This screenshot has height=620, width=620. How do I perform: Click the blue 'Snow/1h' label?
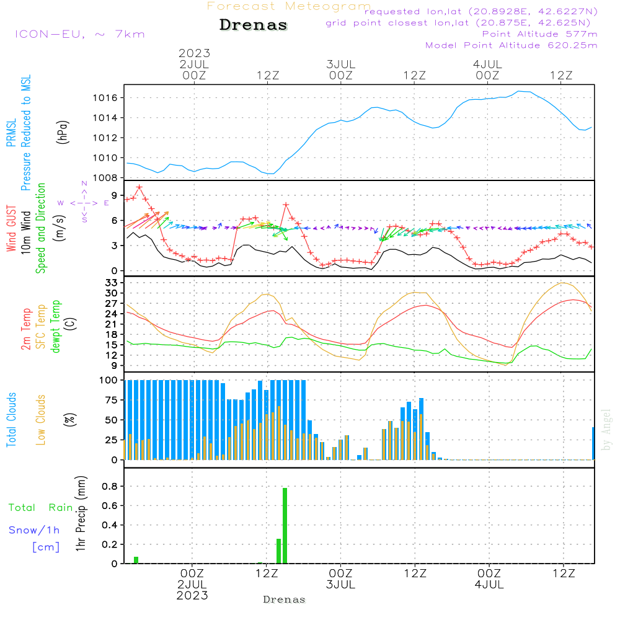(34, 530)
